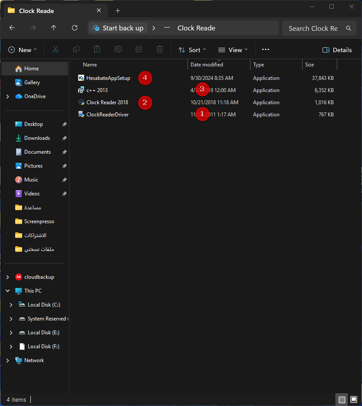
Task: Toggle the Details pane
Action: coord(337,50)
